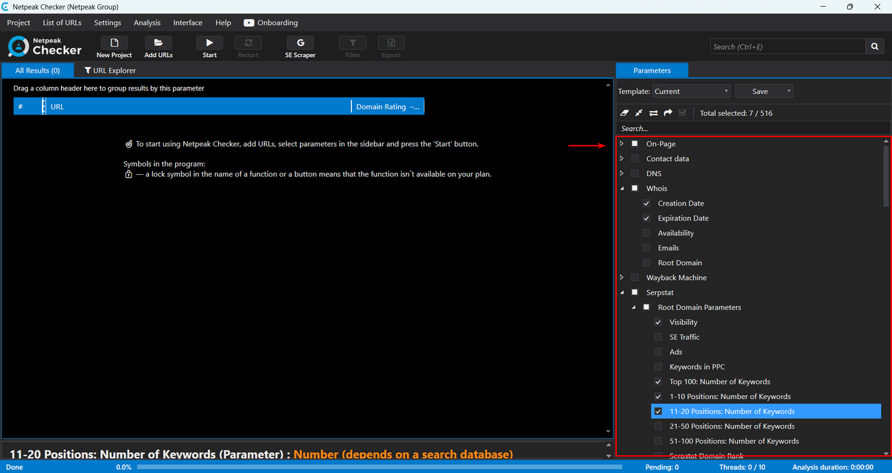Click the Restart toolbar icon
The width and height of the screenshot is (892, 473).
tap(248, 43)
